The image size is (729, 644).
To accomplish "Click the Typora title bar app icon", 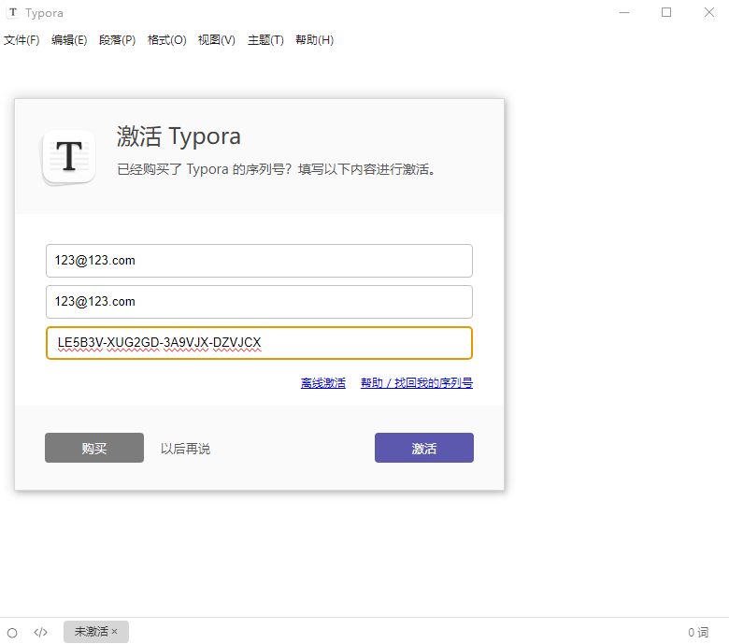I will 13,12.
